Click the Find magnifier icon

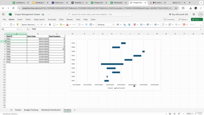[176, 25]
